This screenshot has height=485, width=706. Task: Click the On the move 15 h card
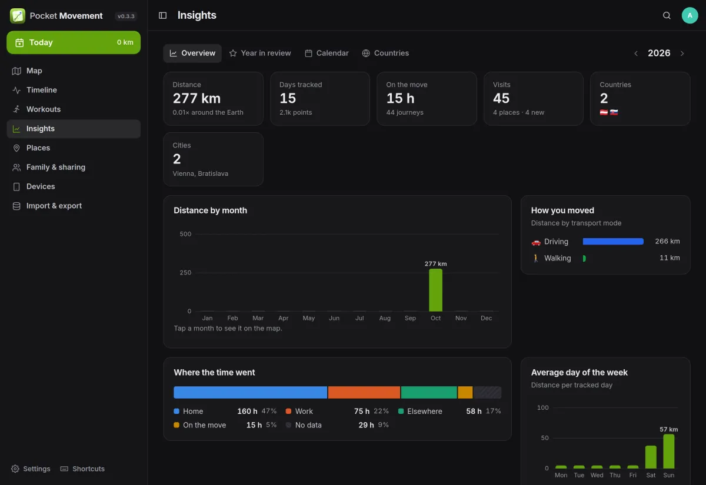coord(427,99)
